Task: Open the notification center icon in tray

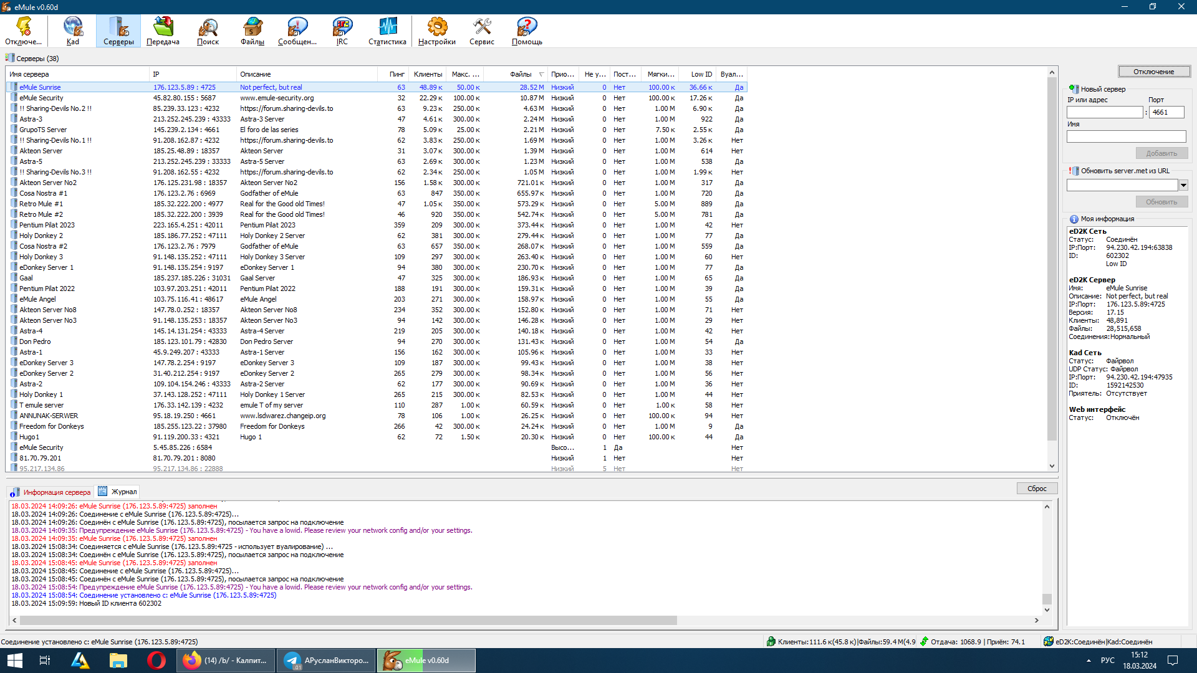Action: click(x=1172, y=661)
